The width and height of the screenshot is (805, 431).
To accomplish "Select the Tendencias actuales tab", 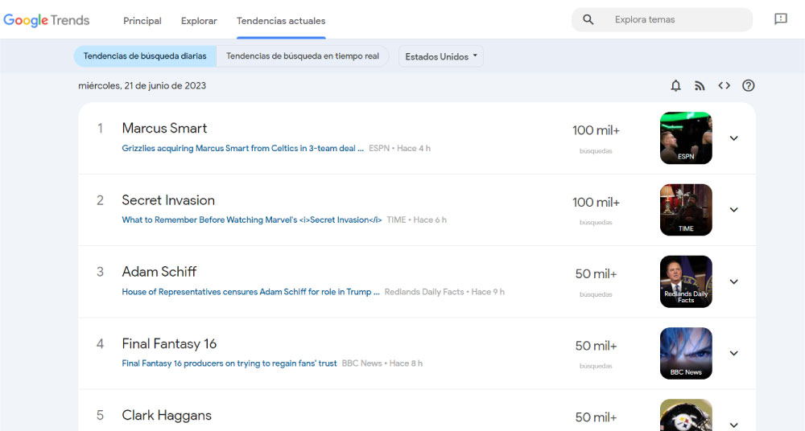I will (281, 21).
